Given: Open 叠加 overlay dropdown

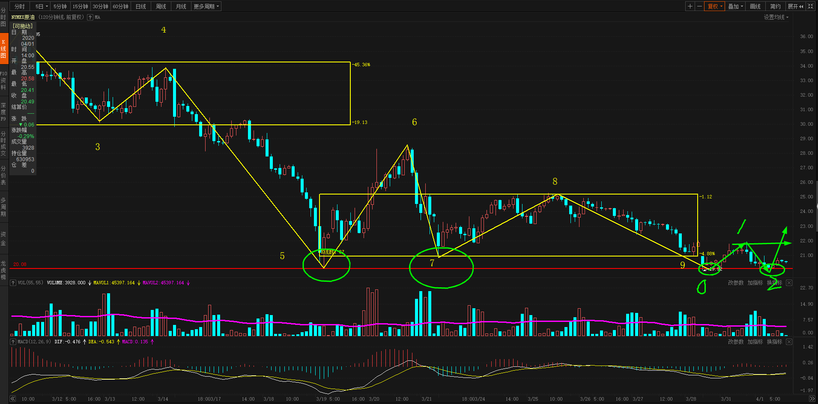Looking at the screenshot, I should pyautogui.click(x=735, y=6).
